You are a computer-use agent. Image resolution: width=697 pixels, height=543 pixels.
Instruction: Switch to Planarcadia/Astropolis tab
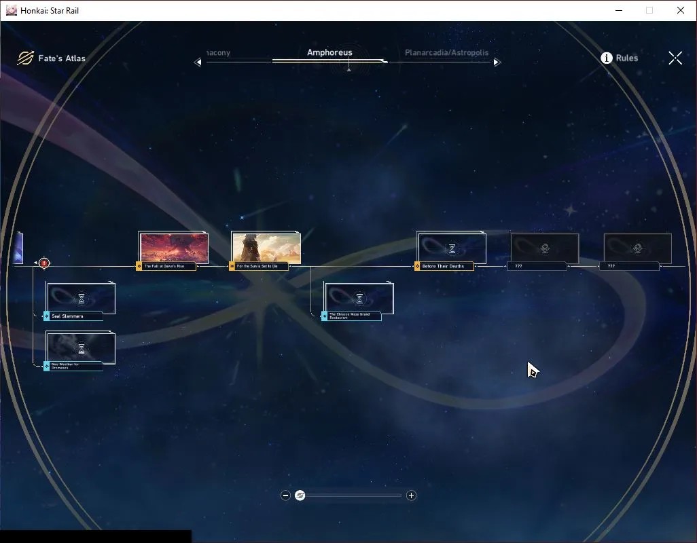446,52
